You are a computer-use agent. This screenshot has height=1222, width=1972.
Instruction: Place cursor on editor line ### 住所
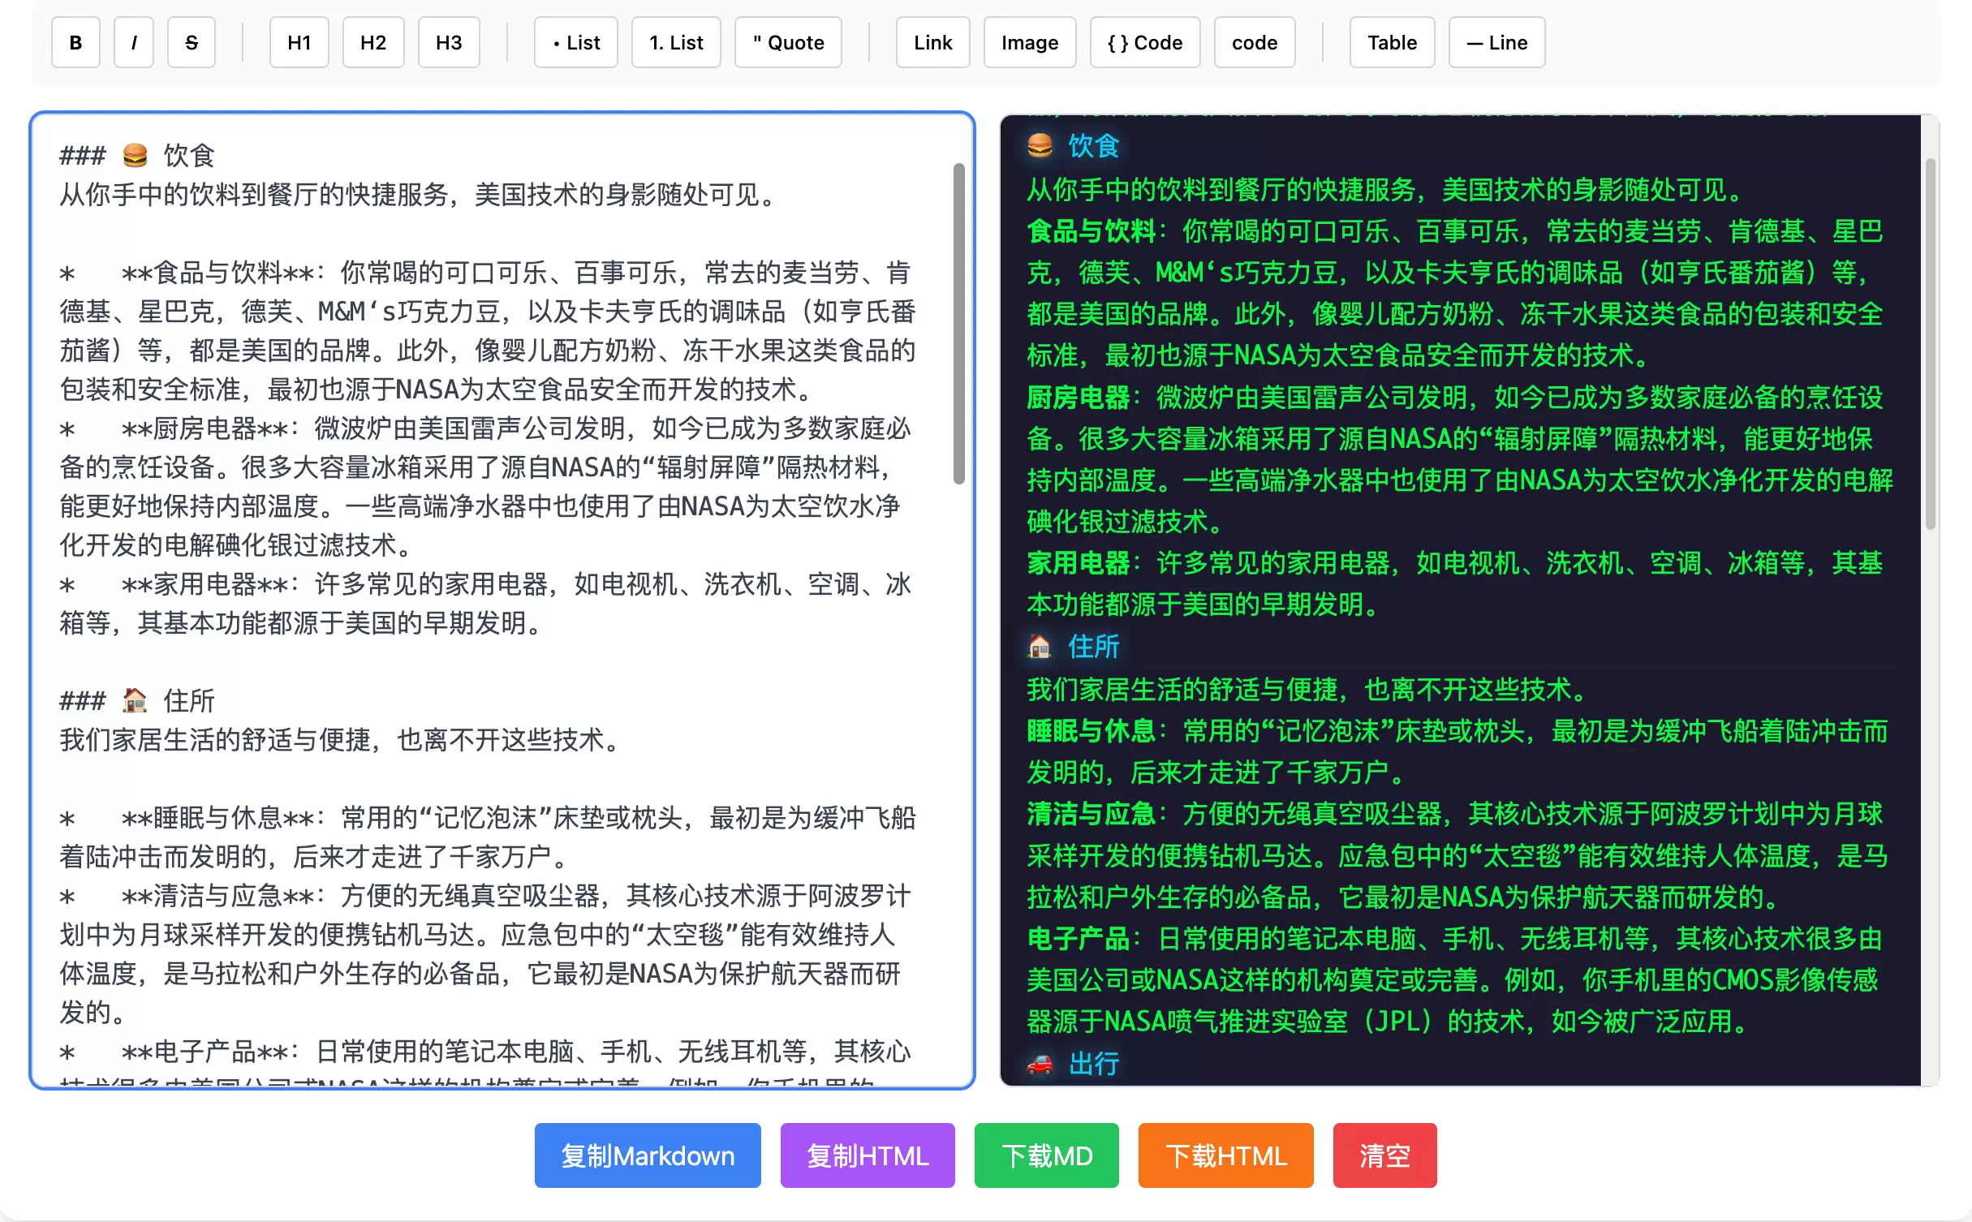click(x=137, y=700)
